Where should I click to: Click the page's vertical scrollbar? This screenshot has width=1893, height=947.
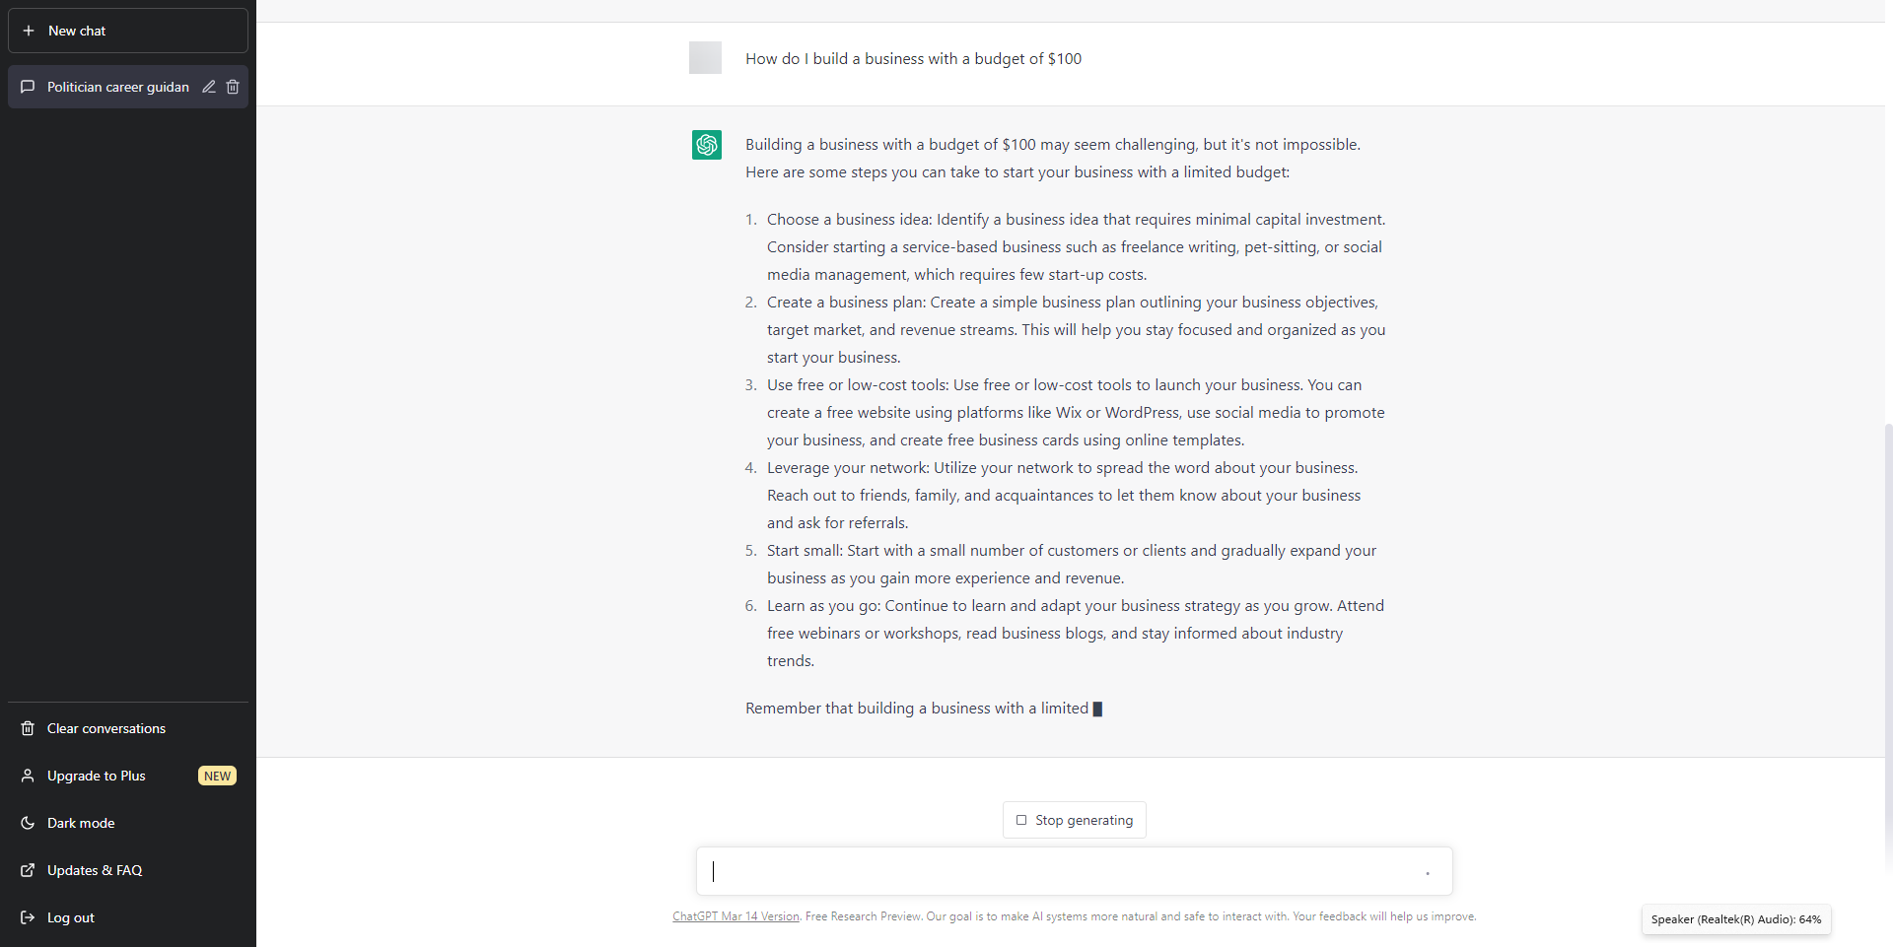[1887, 641]
